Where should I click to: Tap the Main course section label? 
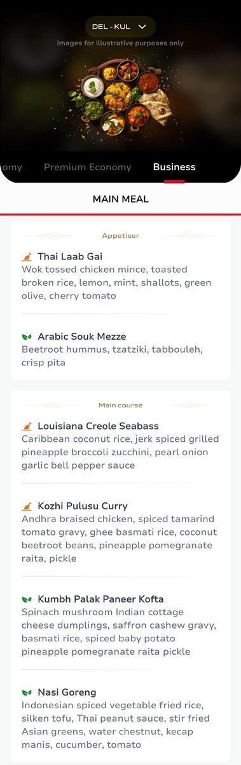tap(120, 405)
